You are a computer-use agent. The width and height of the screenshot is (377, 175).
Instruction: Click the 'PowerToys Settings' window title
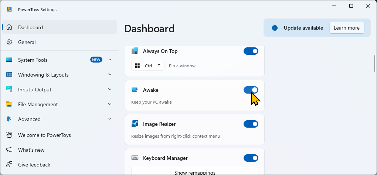[x=37, y=10]
